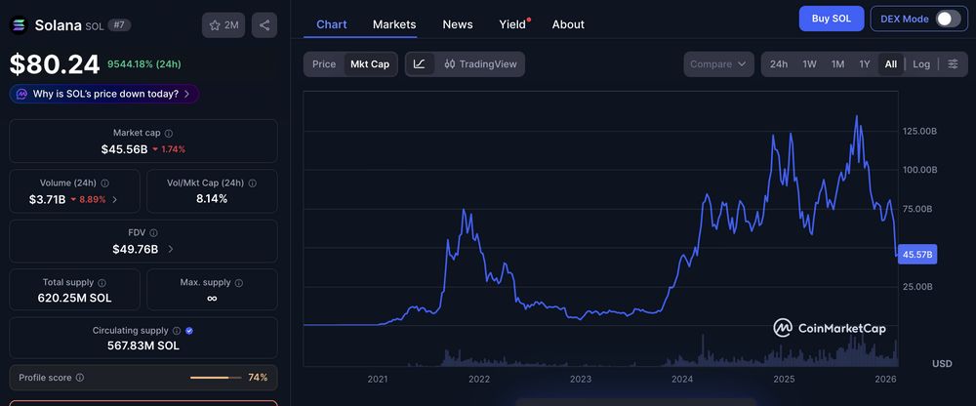Toggle DEX Mode switch
976x406 pixels.
[x=948, y=19]
